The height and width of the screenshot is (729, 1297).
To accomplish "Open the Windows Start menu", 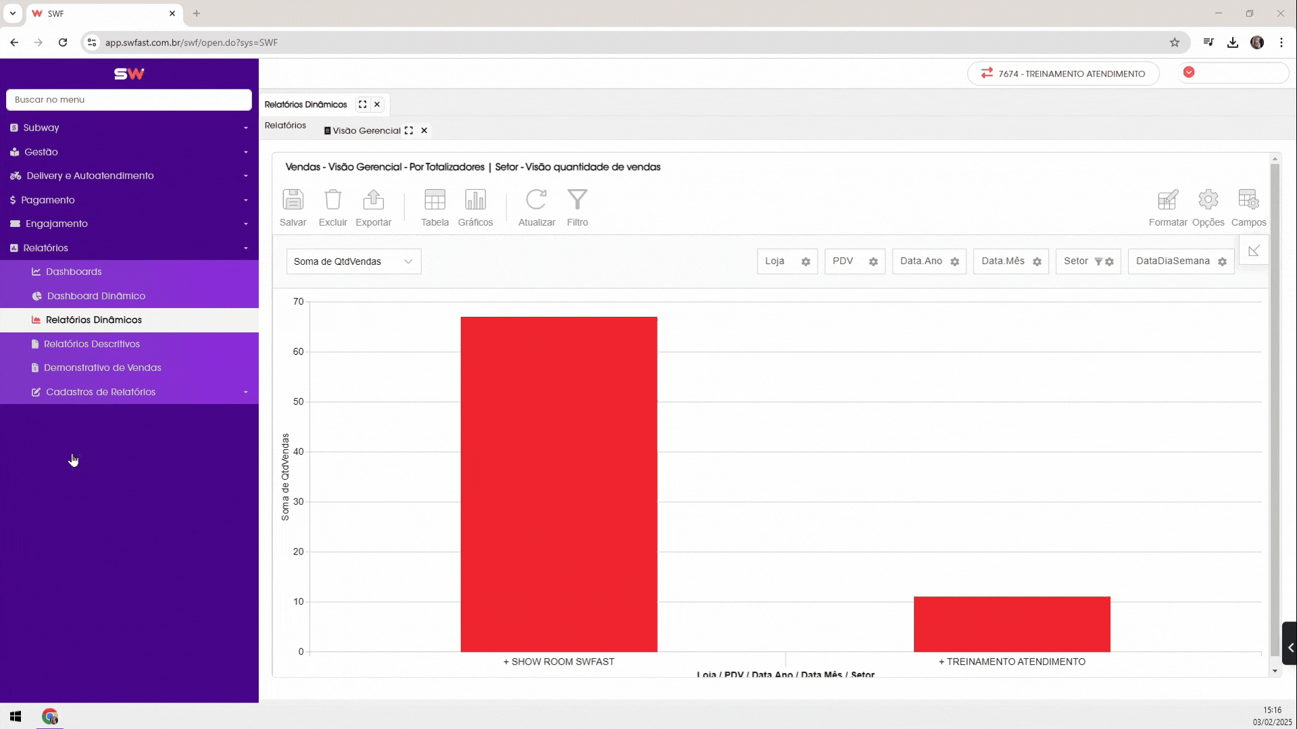I will 16,716.
